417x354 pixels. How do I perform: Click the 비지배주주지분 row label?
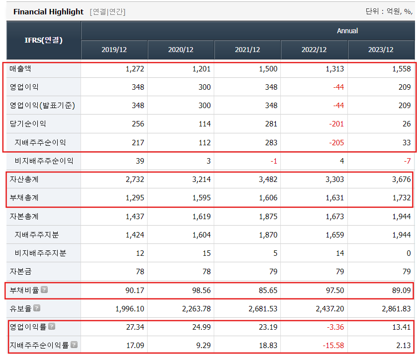coord(40,253)
